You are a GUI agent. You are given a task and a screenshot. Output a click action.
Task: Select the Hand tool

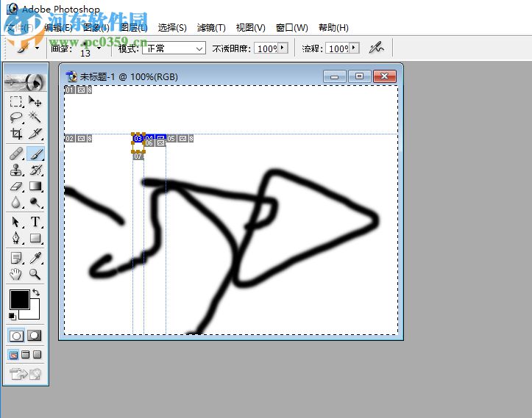point(16,274)
